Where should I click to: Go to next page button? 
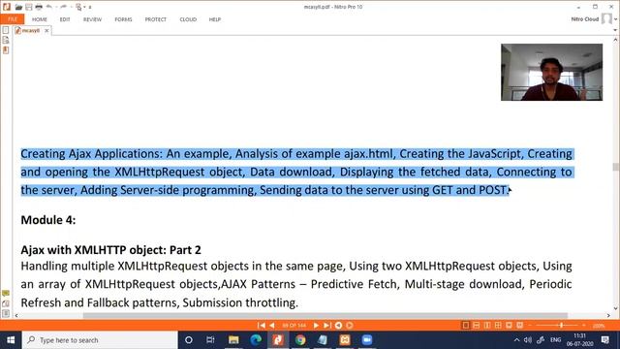(316, 326)
